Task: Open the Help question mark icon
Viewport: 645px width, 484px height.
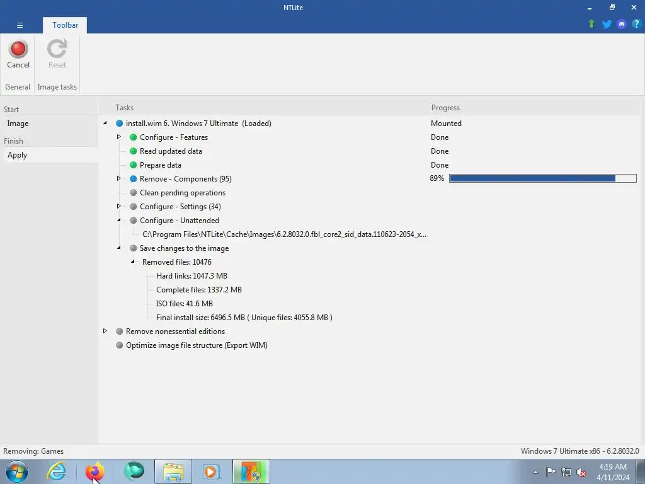Action: [636, 24]
